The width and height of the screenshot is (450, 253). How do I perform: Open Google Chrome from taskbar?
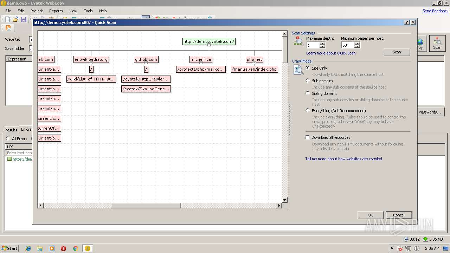(x=75, y=248)
